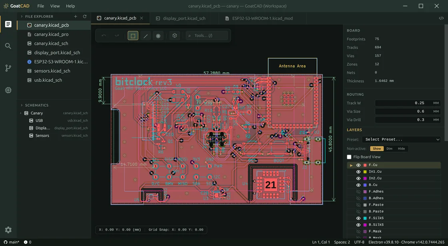The width and height of the screenshot is (448, 246).
Task: Set non-active layers to Hide
Action: pos(402,149)
